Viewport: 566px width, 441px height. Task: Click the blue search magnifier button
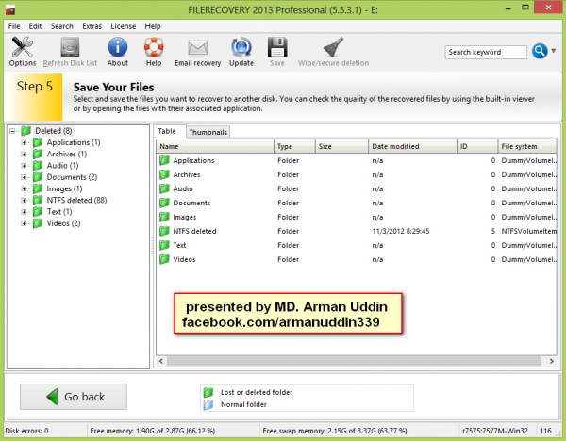[x=540, y=52]
